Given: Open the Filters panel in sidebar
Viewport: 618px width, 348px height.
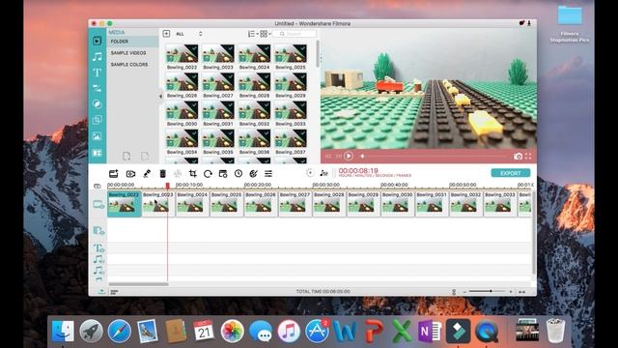Looking at the screenshot, I should tap(97, 104).
